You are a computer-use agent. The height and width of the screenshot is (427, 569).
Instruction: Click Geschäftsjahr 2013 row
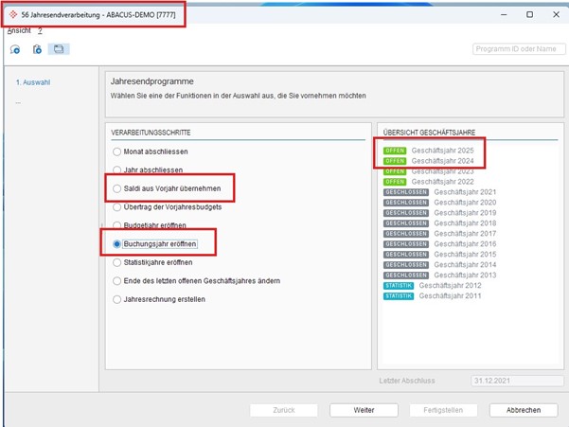click(x=440, y=276)
